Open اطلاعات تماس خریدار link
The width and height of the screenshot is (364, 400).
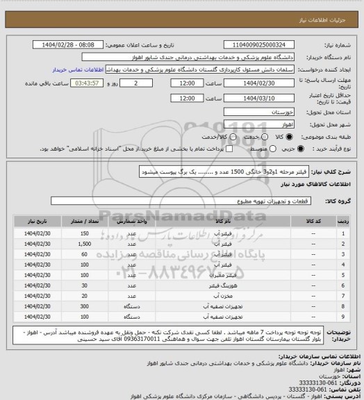78,69
